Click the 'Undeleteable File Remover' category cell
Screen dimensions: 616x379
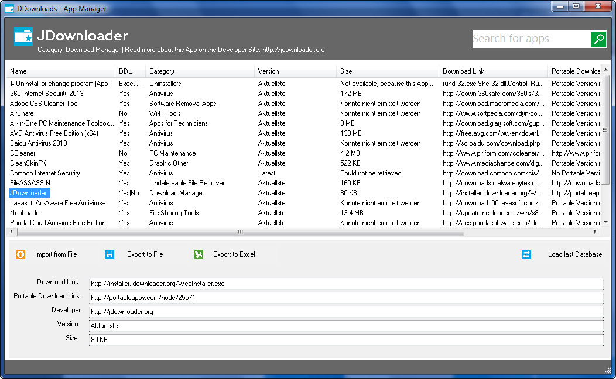tap(187, 183)
